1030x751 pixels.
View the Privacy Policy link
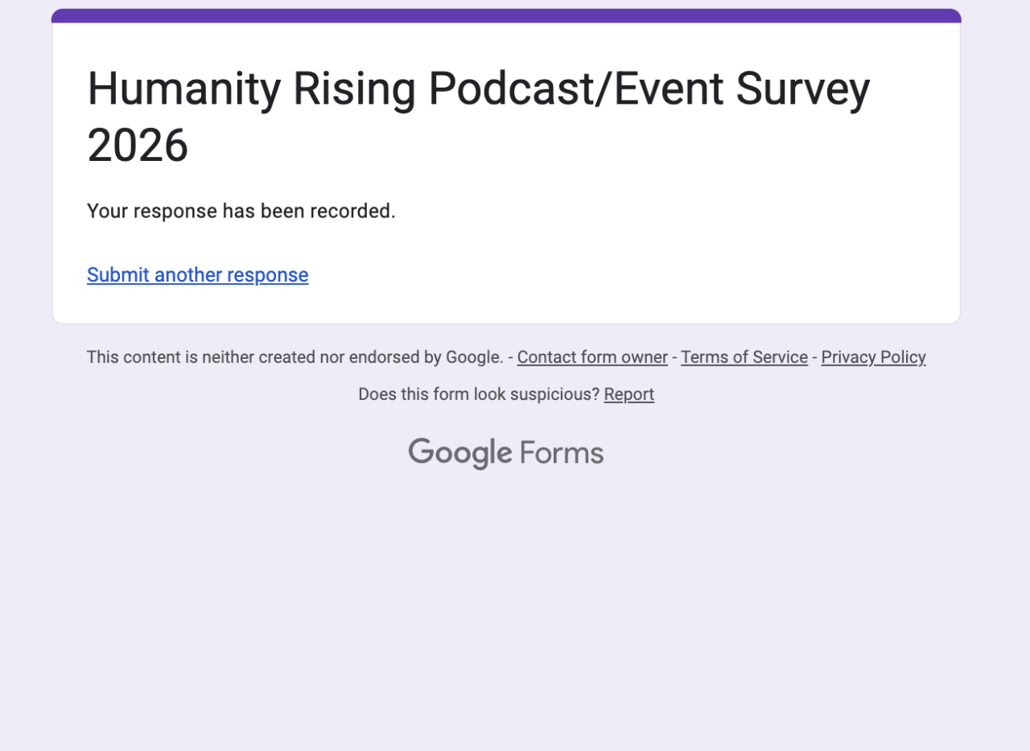point(873,357)
